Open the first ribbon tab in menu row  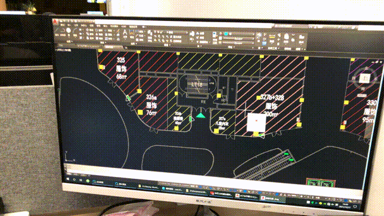coord(62,25)
